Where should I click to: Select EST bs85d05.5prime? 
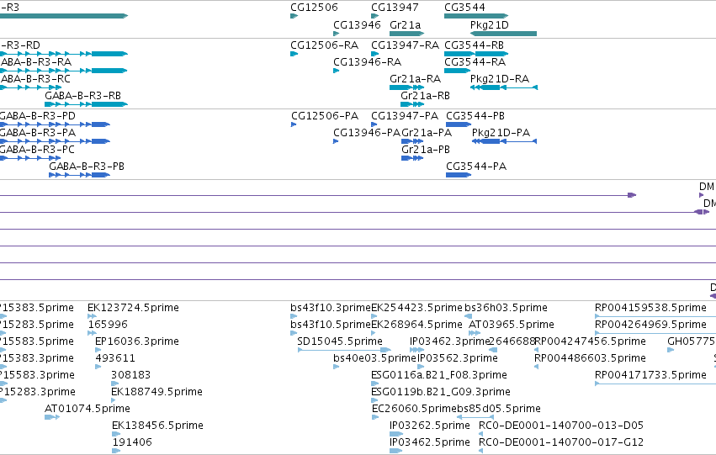(x=499, y=409)
